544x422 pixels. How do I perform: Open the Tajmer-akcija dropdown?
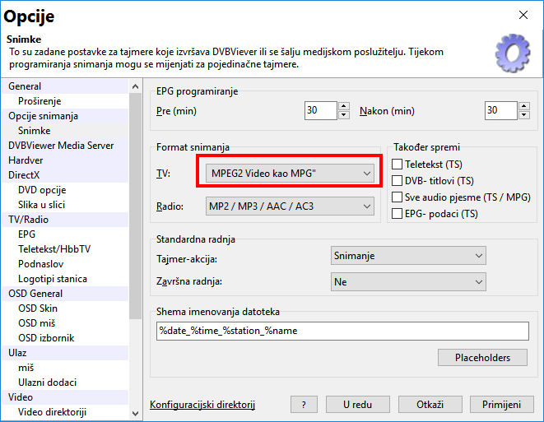(x=407, y=257)
